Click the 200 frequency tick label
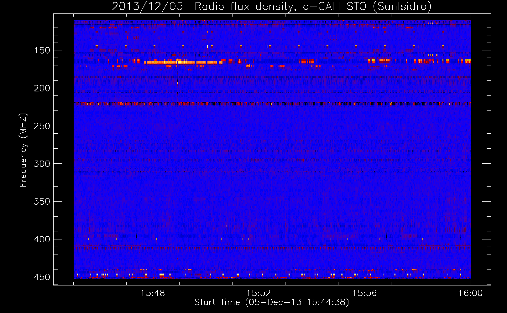507x313 pixels. pyautogui.click(x=42, y=88)
